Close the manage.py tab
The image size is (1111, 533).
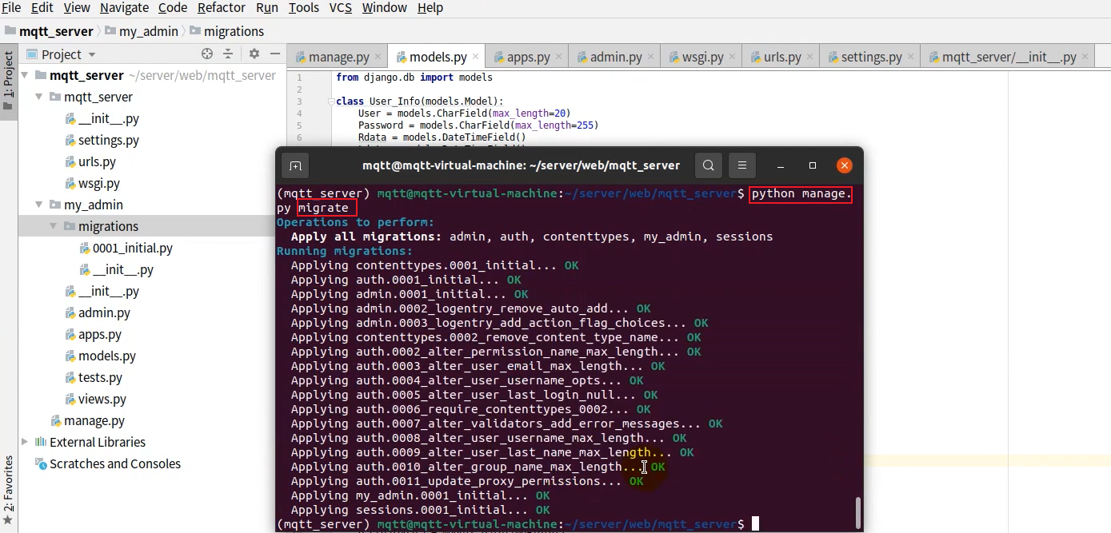(x=378, y=57)
